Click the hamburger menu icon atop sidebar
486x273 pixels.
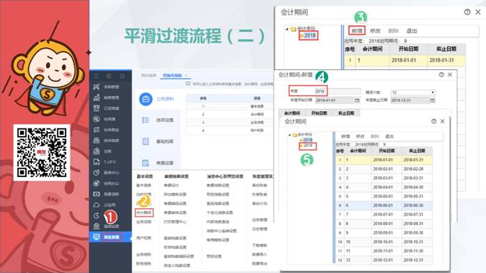click(96, 76)
